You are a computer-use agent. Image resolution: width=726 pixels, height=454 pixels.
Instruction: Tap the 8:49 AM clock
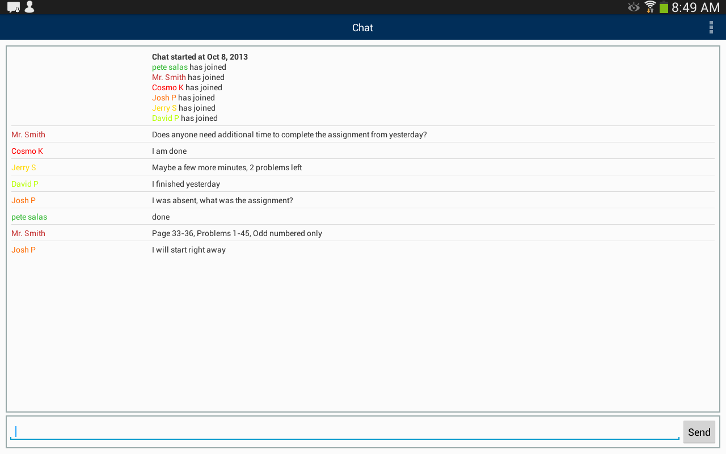(x=695, y=7)
